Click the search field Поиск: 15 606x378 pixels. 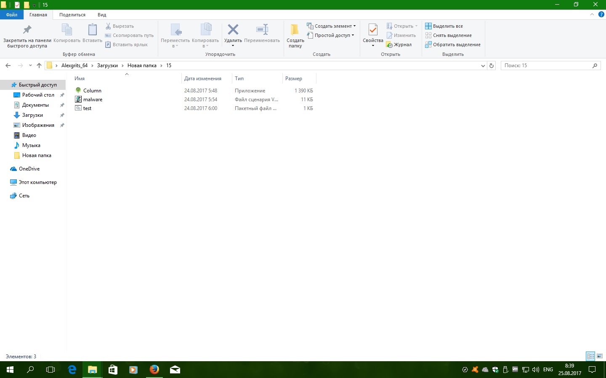[x=546, y=66]
